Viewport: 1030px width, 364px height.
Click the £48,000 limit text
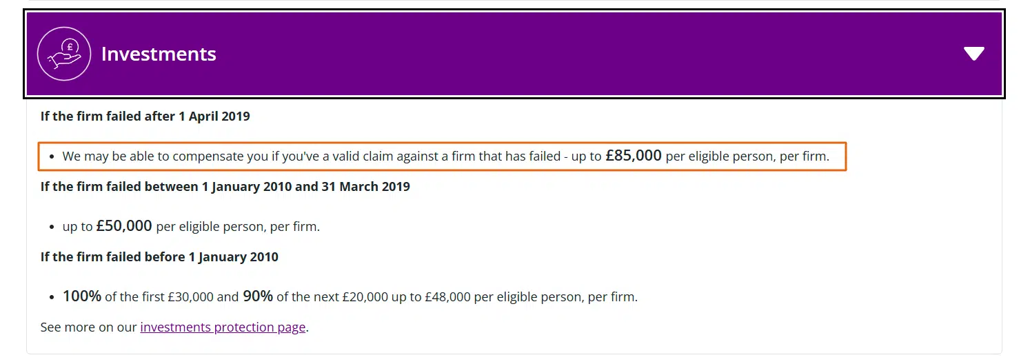click(447, 297)
